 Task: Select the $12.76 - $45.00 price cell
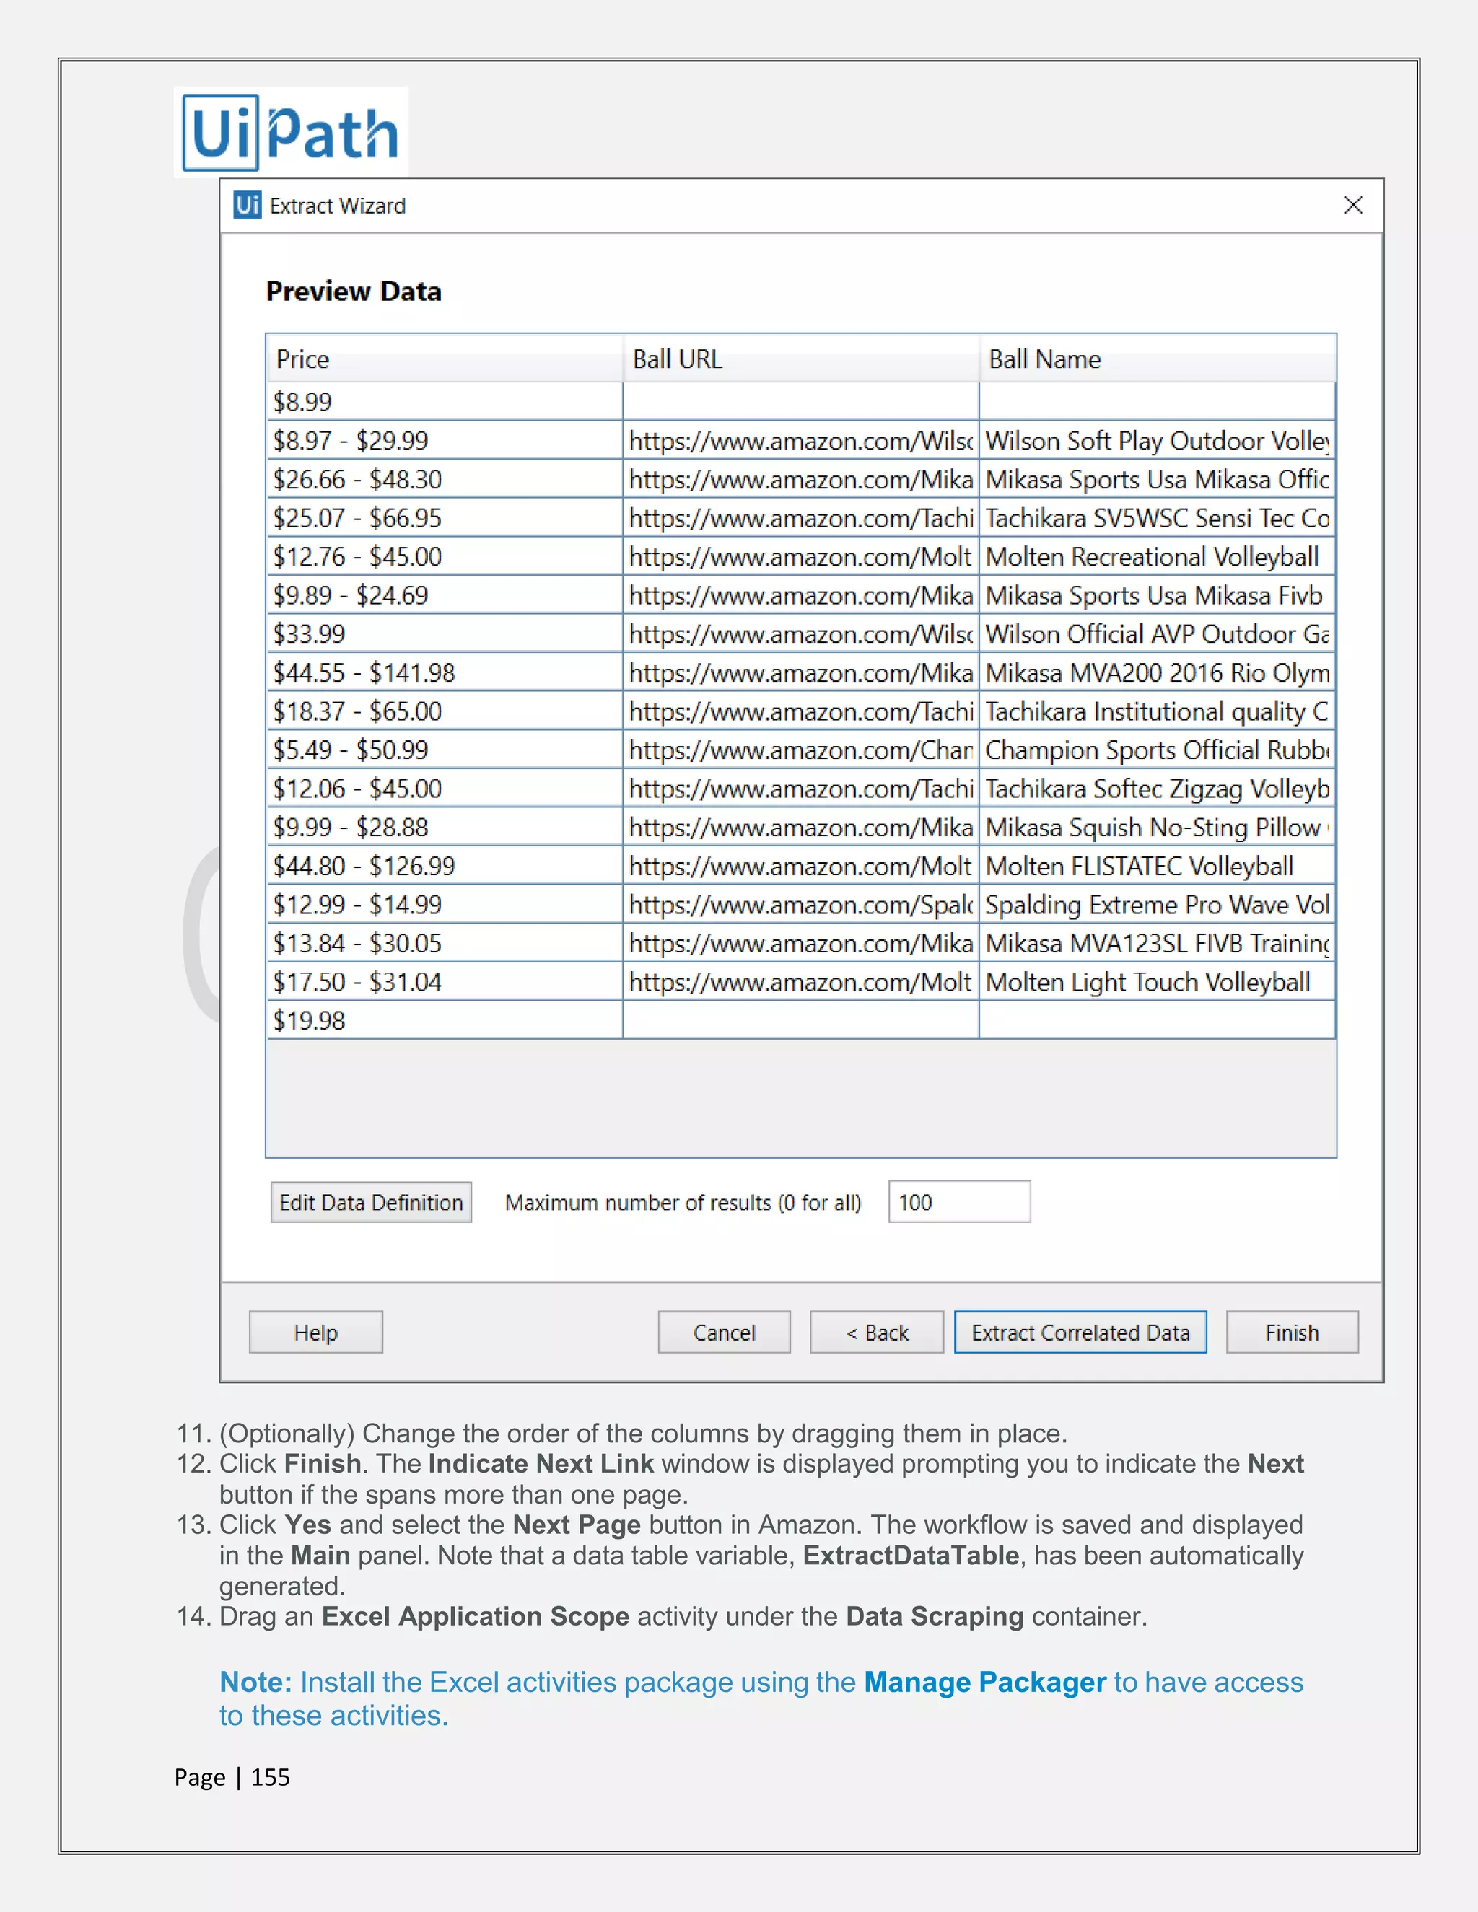[445, 556]
